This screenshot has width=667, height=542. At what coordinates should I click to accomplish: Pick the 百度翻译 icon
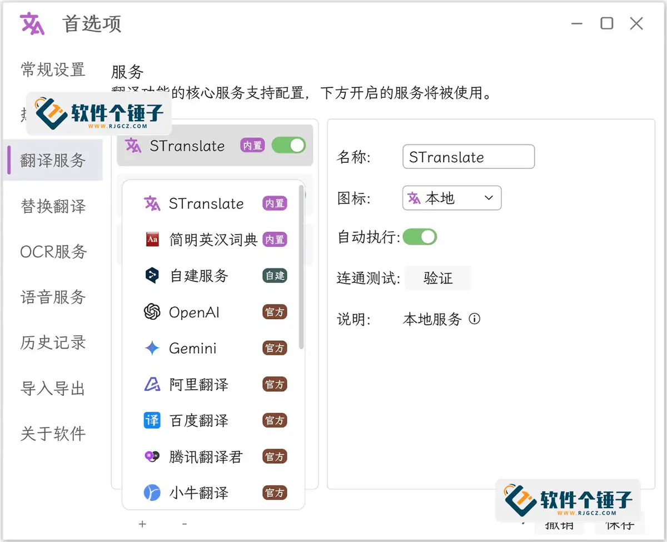point(152,420)
